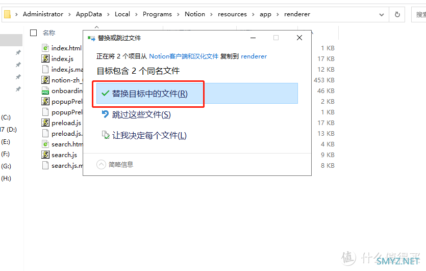Go to app folder in the address bar

coord(265,14)
